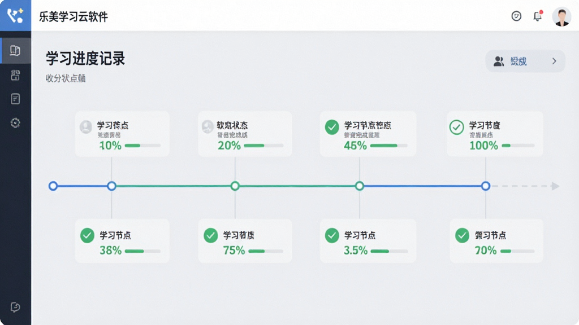
Task: Open the document icon in the sidebar
Action: 15,99
